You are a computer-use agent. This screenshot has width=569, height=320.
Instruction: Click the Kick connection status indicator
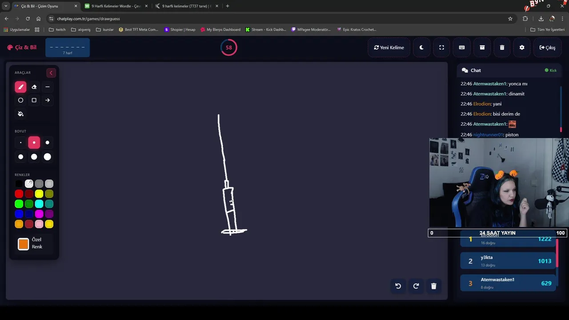point(551,70)
